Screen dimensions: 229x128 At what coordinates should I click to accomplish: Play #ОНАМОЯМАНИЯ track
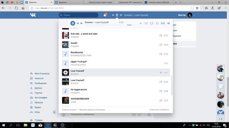(65, 100)
